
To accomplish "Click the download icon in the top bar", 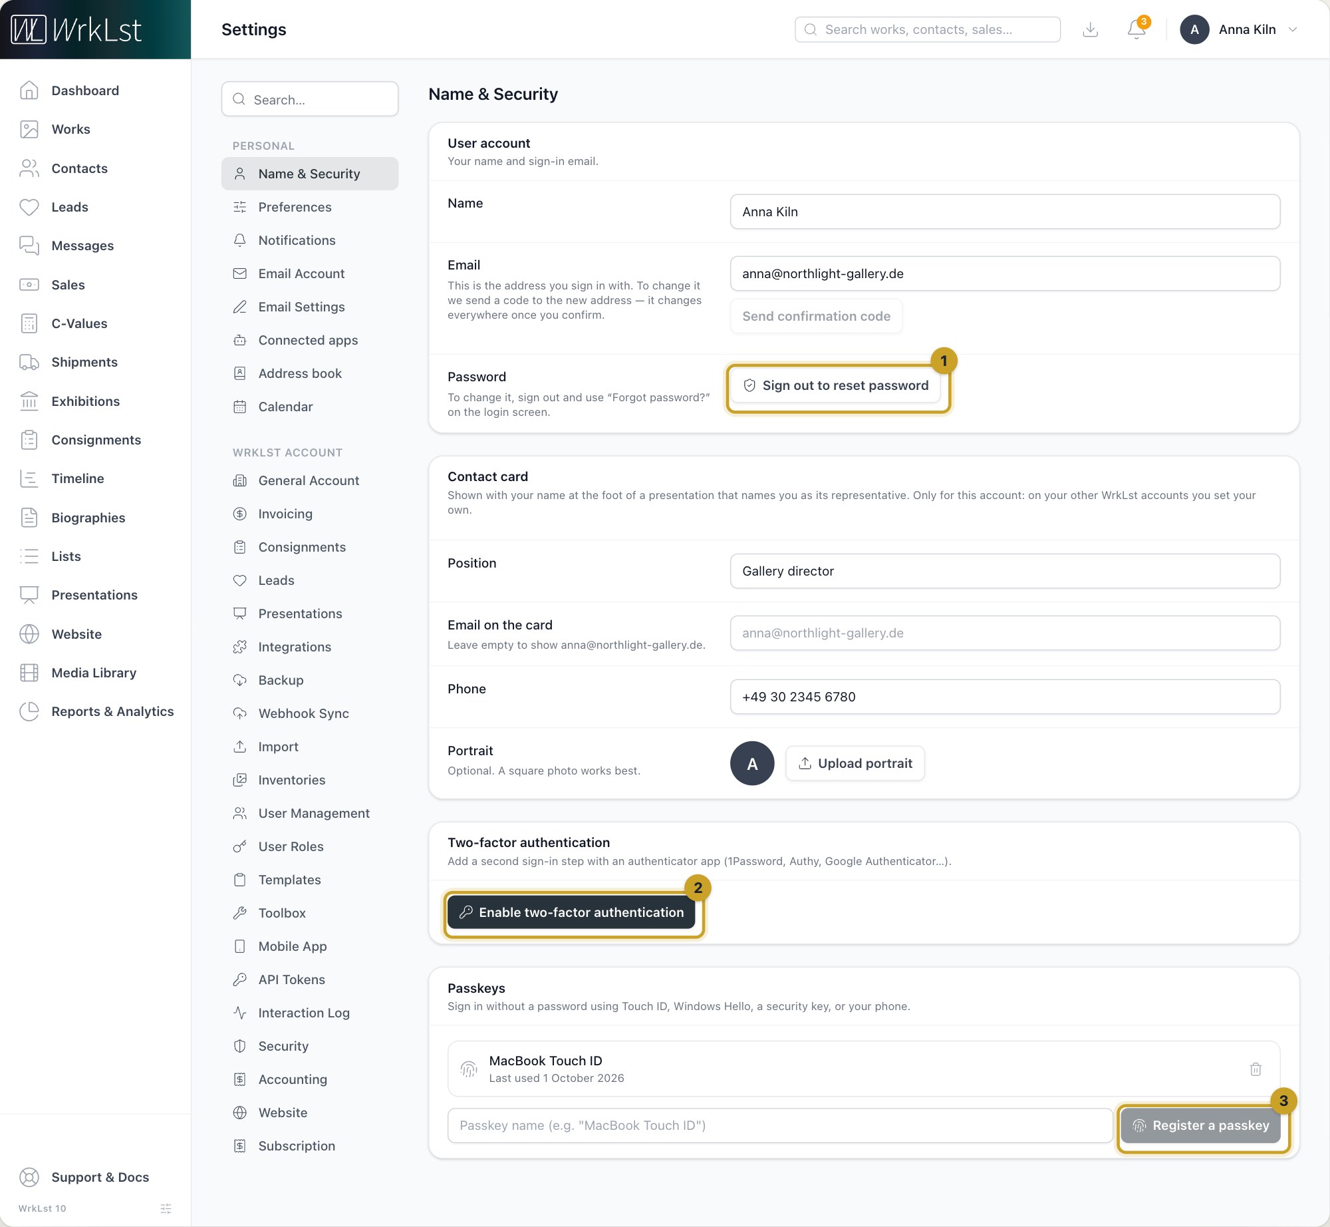I will coord(1090,29).
